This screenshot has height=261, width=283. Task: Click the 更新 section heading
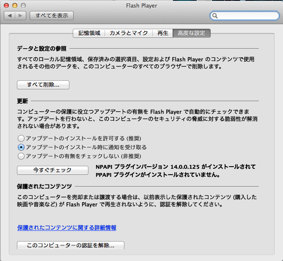(x=22, y=101)
